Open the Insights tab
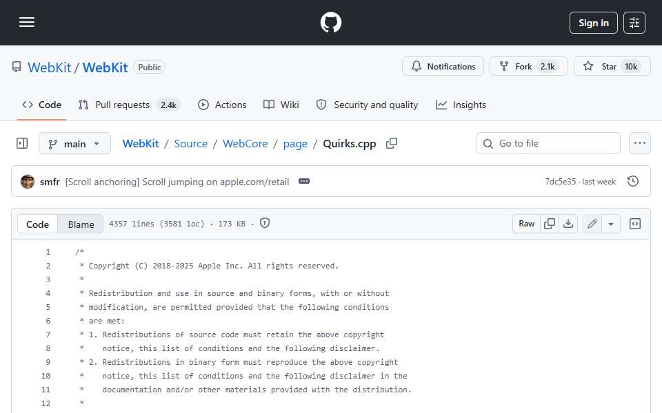Viewport: 662px width, 413px height. [461, 105]
